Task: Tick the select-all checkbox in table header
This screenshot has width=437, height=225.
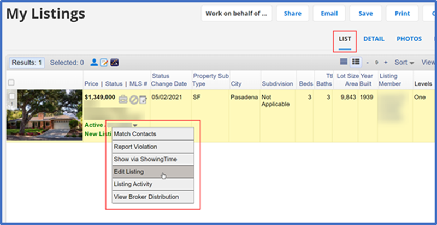Action: tap(11, 83)
